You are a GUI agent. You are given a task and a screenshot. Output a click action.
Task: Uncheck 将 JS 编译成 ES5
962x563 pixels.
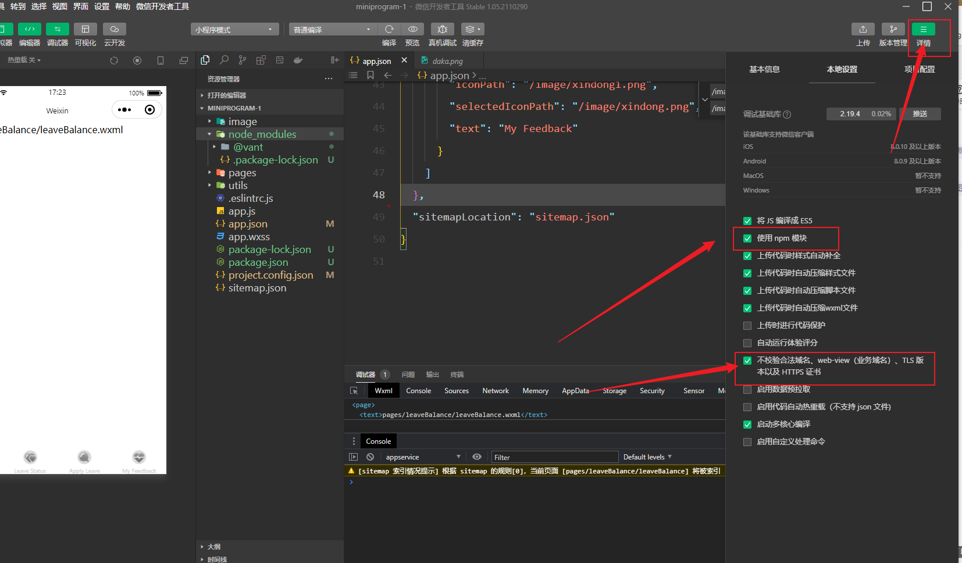click(x=747, y=221)
